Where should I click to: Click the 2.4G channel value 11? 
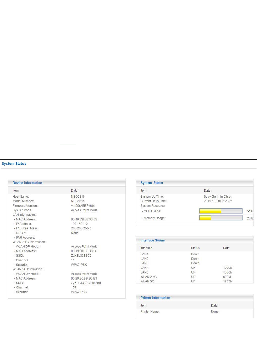click(x=73, y=260)
